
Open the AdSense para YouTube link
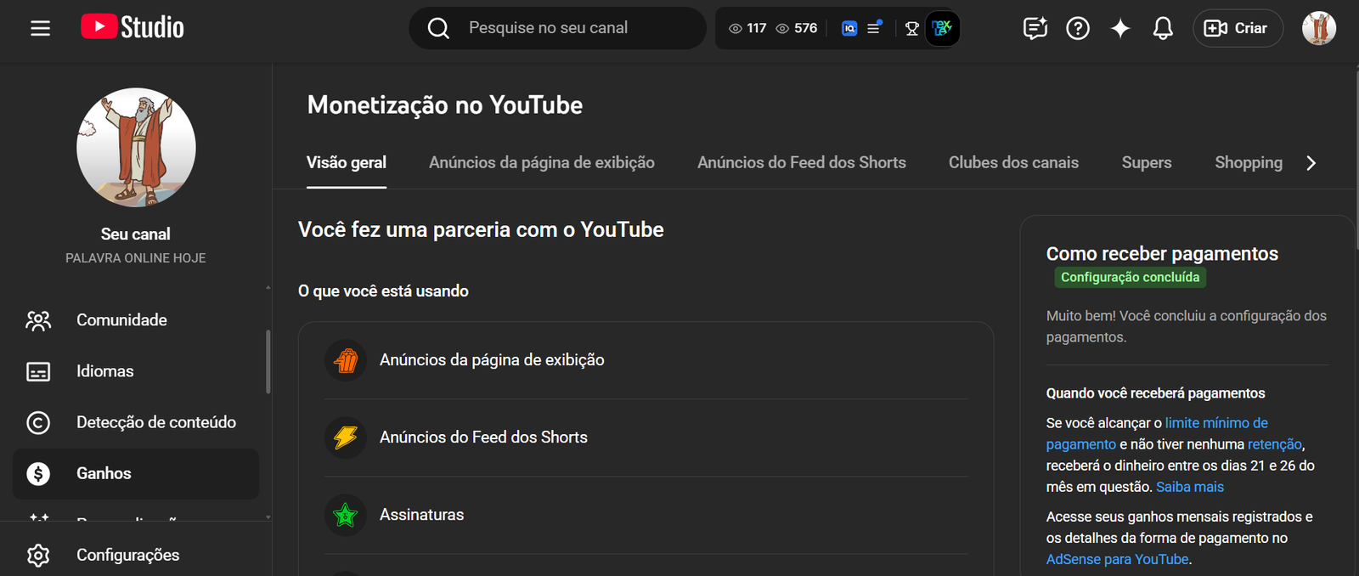click(1118, 559)
